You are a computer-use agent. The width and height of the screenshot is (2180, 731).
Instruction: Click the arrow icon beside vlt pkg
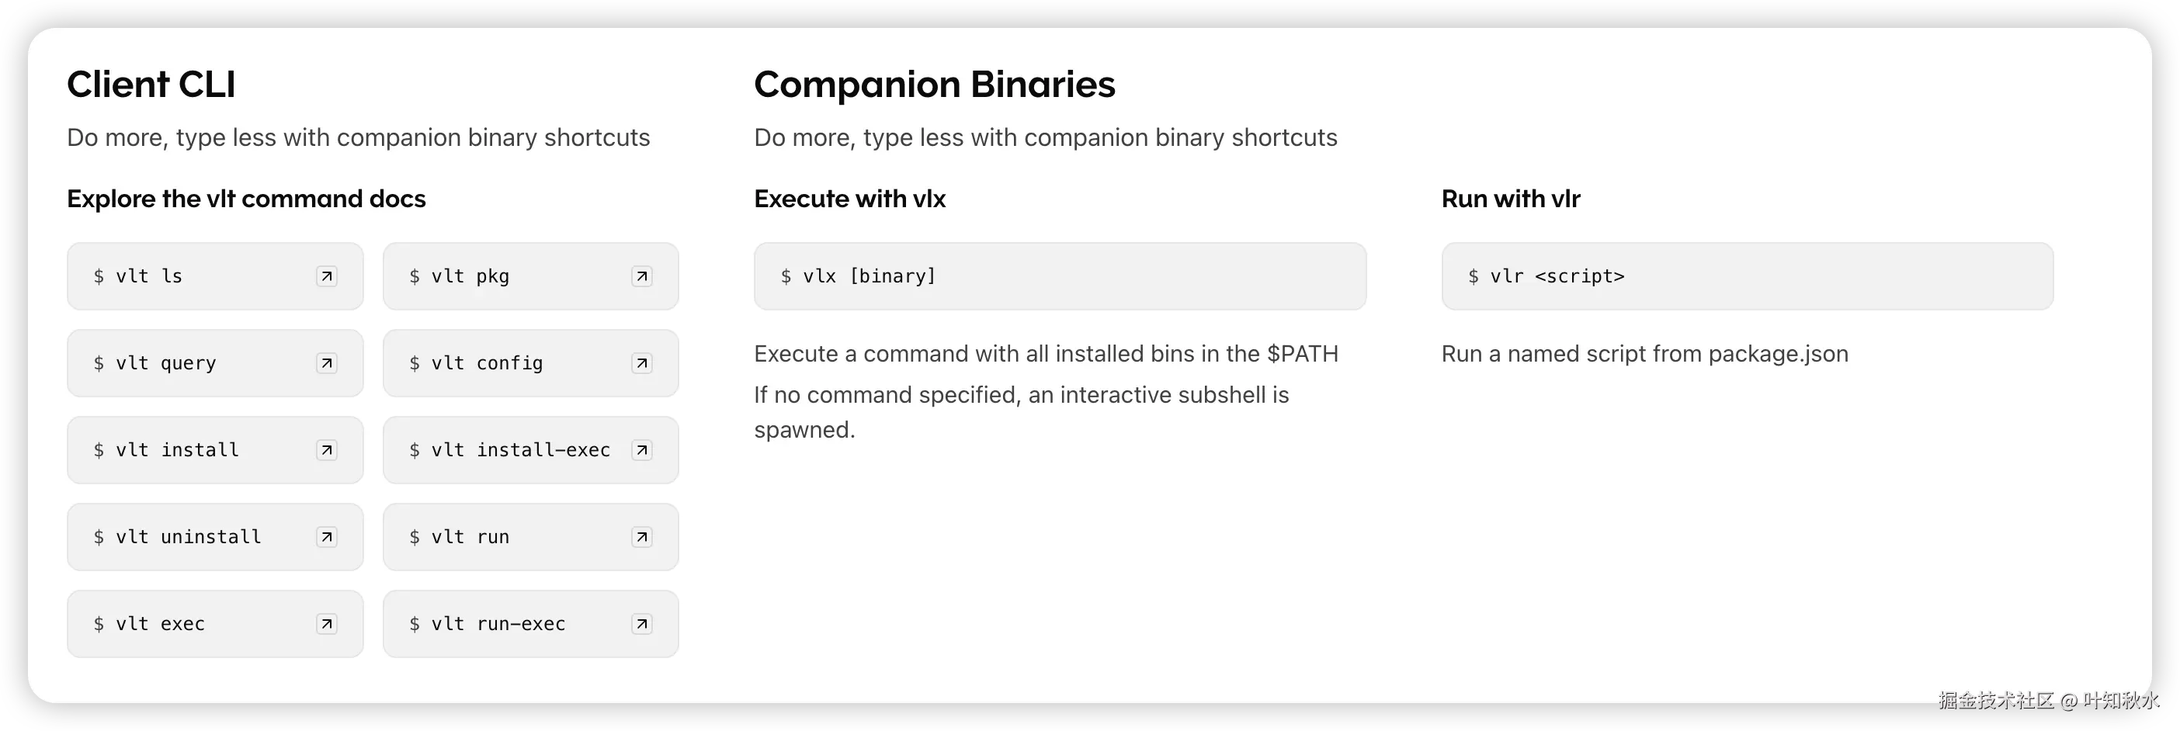(x=642, y=277)
